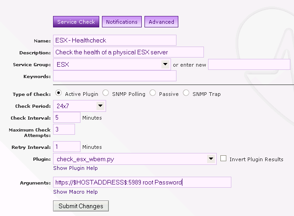Expand the Service Group dropdown
294x216 pixels.
112,64
